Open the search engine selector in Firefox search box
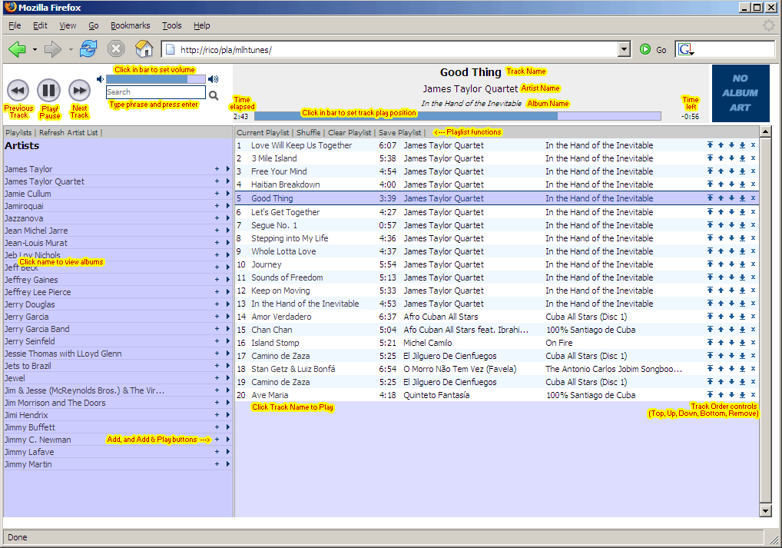Viewport: 782px width, 548px height. click(686, 49)
